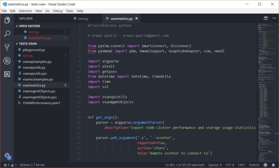279x168 pixels.
Task: Click the EXPLORER panel title
Action: [x=26, y=18]
